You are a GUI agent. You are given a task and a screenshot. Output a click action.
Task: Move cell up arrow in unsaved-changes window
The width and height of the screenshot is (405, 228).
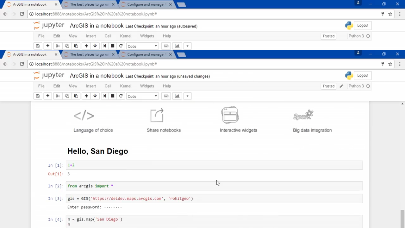[x=86, y=96]
